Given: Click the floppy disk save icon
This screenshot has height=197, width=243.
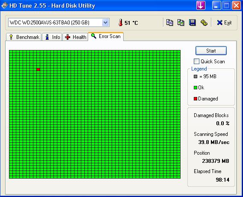Looking at the screenshot, I should [193, 23].
